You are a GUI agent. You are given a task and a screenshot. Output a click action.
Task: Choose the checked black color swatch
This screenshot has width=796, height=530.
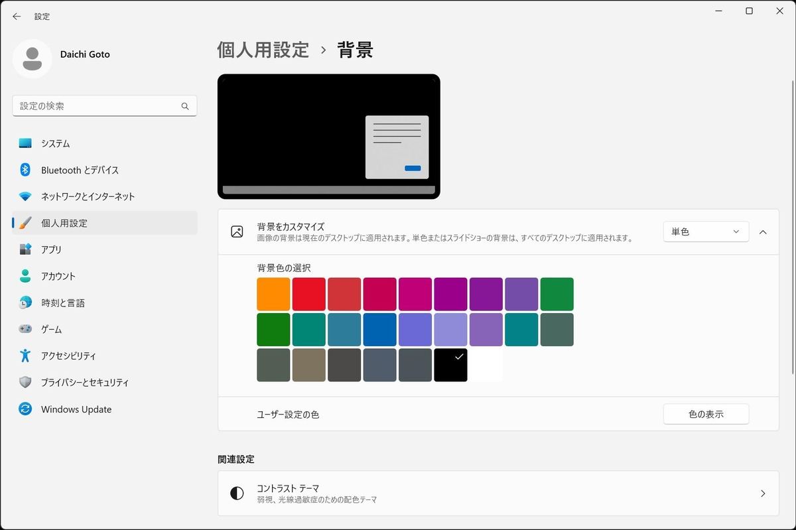click(x=450, y=365)
